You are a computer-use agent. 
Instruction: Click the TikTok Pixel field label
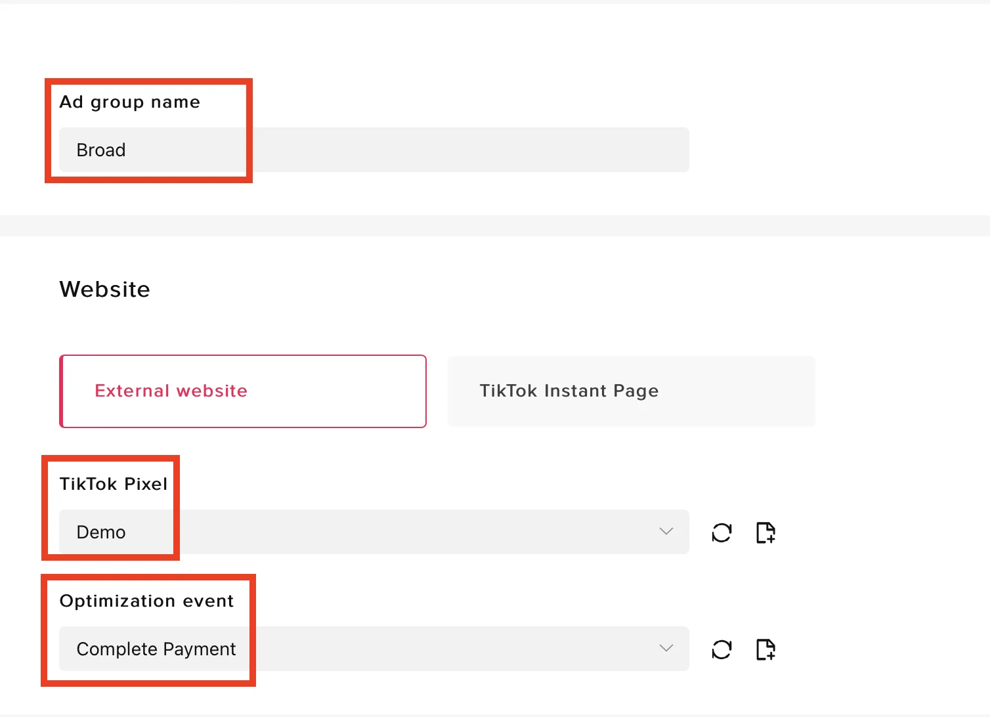(x=114, y=484)
